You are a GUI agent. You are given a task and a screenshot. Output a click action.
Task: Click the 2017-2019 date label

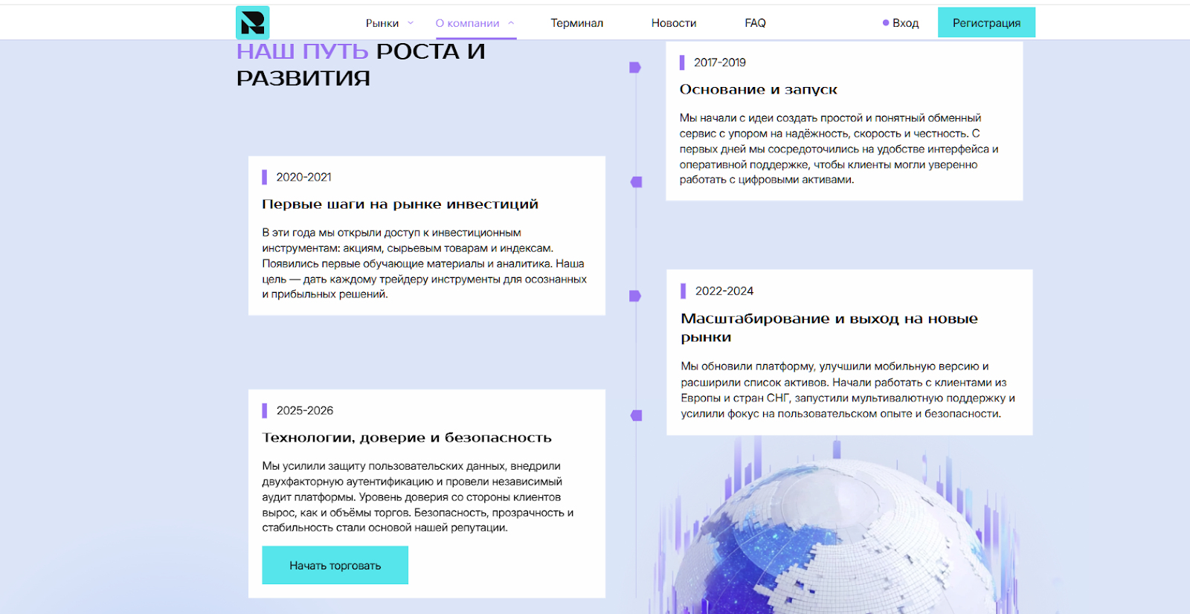tap(720, 62)
